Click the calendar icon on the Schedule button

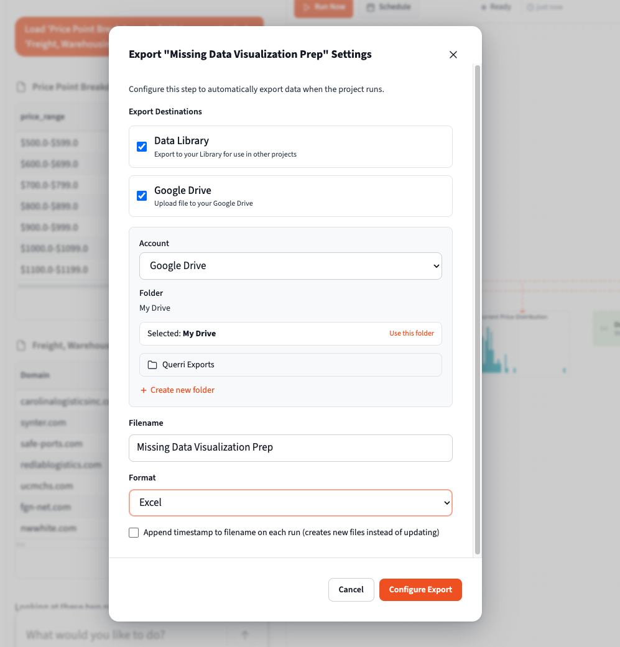[x=370, y=7]
